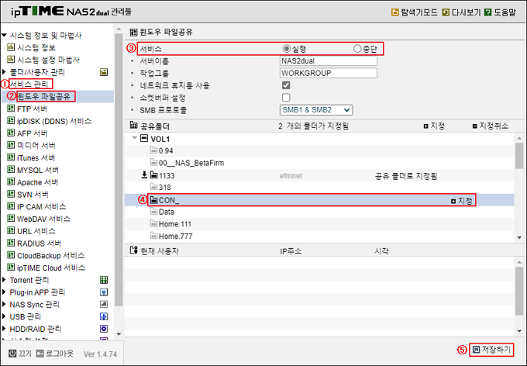Click MYSQL 서버 service icon
This screenshot has height=366, width=527.
pyautogui.click(x=11, y=170)
